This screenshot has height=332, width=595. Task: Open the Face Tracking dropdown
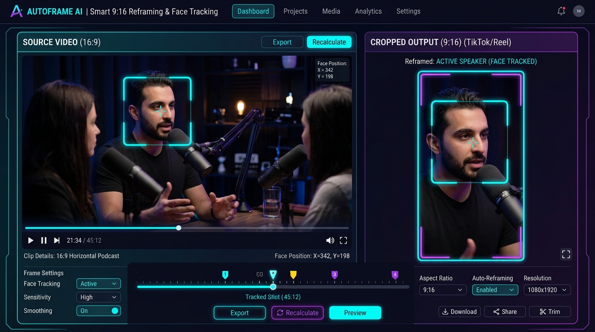tap(99, 284)
